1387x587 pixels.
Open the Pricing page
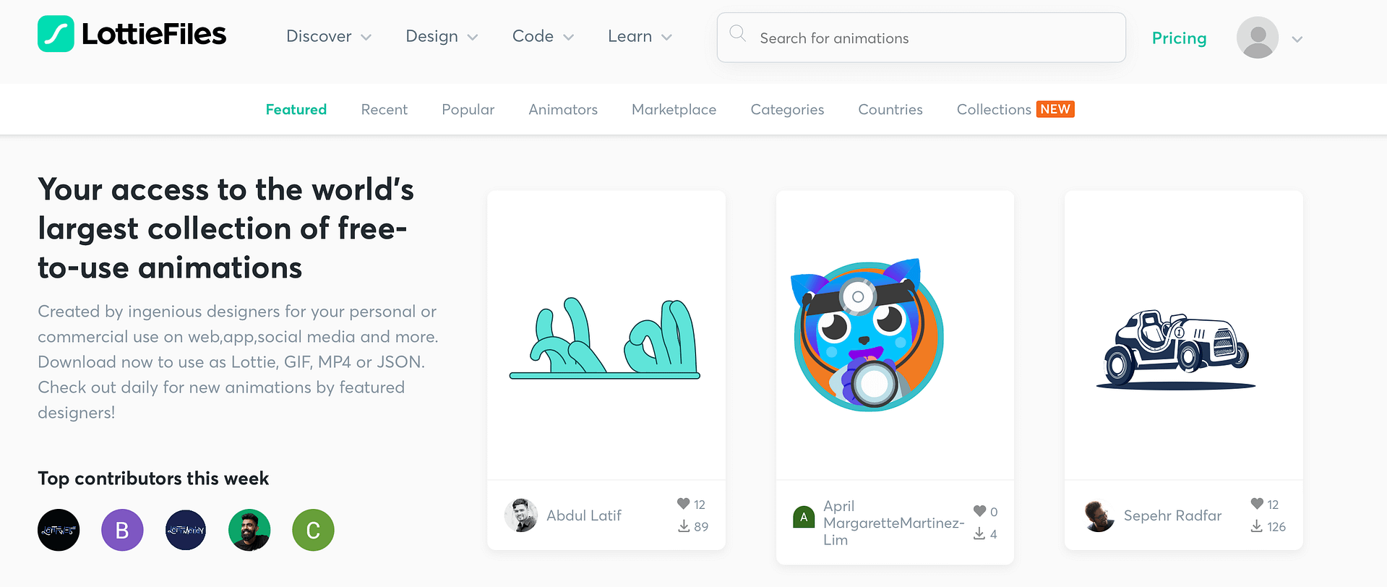(x=1179, y=38)
